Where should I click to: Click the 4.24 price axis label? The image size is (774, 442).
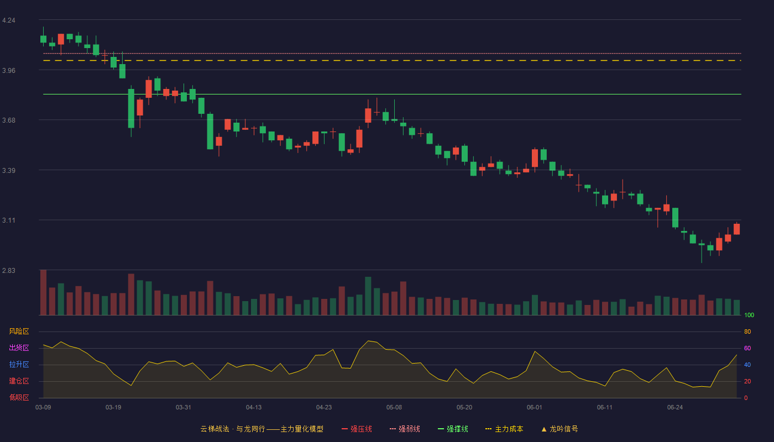coord(9,20)
